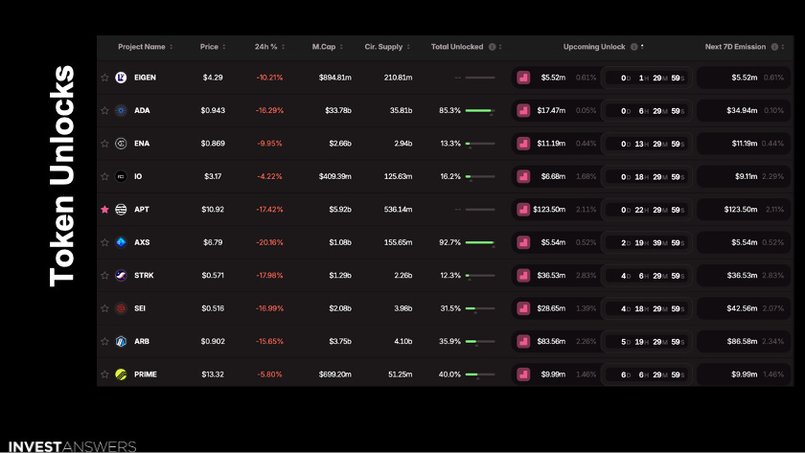Click the pink unlock icon for SEI
The width and height of the screenshot is (805, 453).
point(523,308)
